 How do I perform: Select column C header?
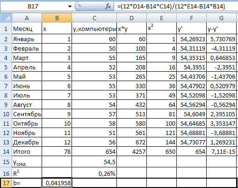click(94, 18)
